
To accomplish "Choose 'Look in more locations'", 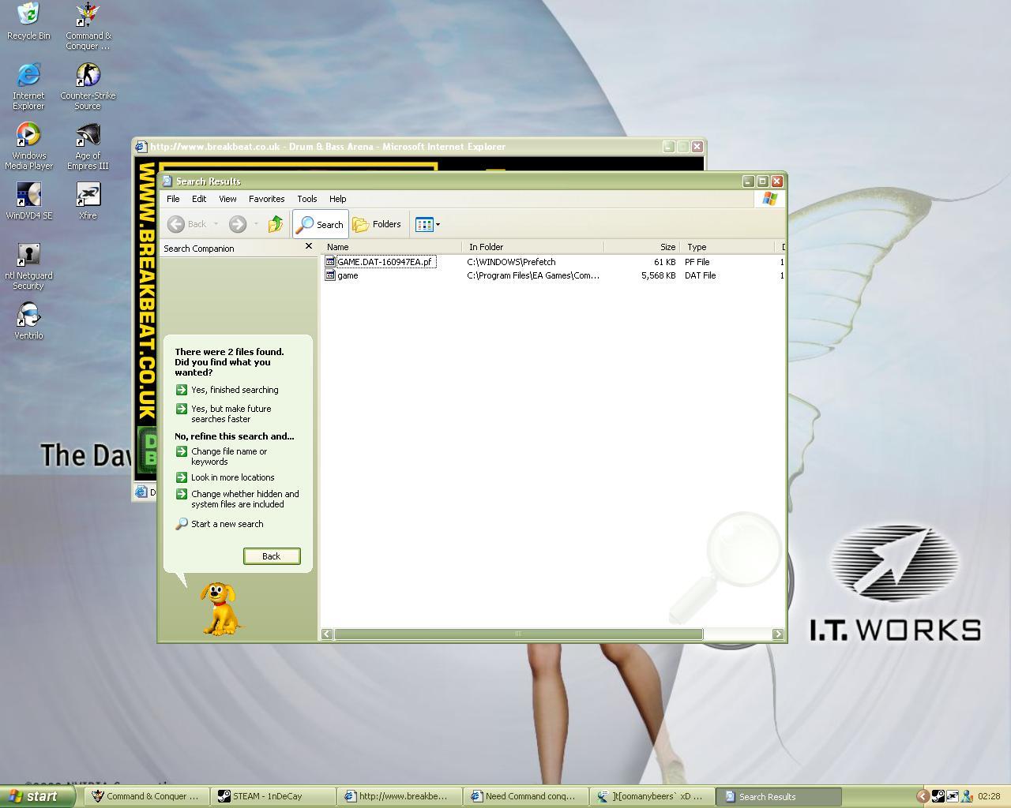I will pyautogui.click(x=225, y=477).
